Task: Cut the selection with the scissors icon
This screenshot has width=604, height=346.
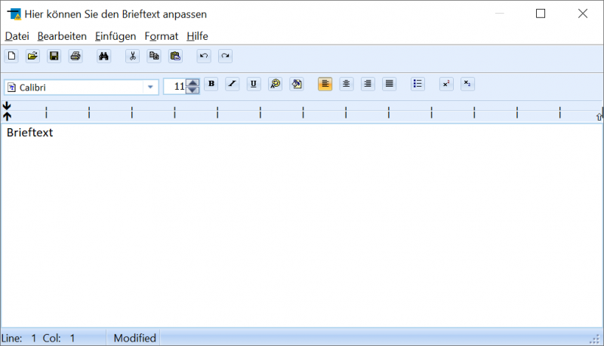Action: pos(133,56)
